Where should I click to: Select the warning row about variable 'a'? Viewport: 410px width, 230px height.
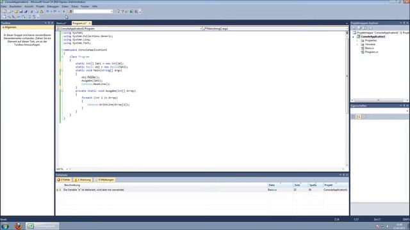click(x=202, y=190)
